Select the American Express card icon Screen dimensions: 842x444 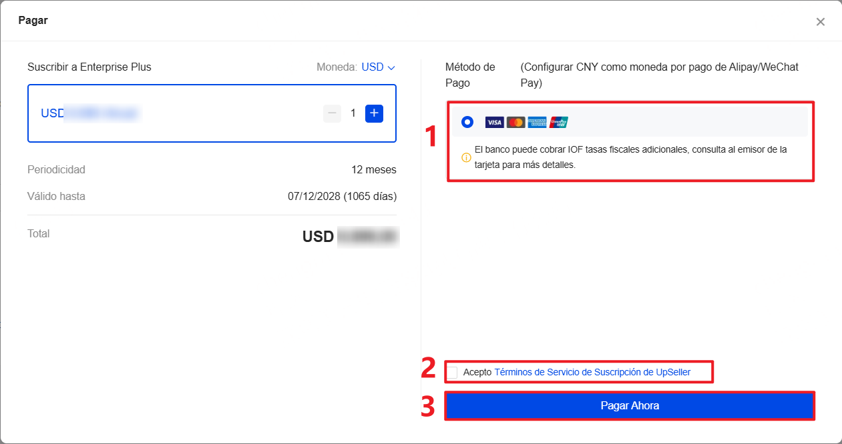pos(537,122)
